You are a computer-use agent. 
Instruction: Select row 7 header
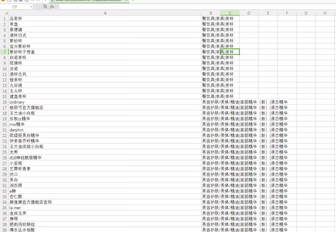(x=4, y=52)
